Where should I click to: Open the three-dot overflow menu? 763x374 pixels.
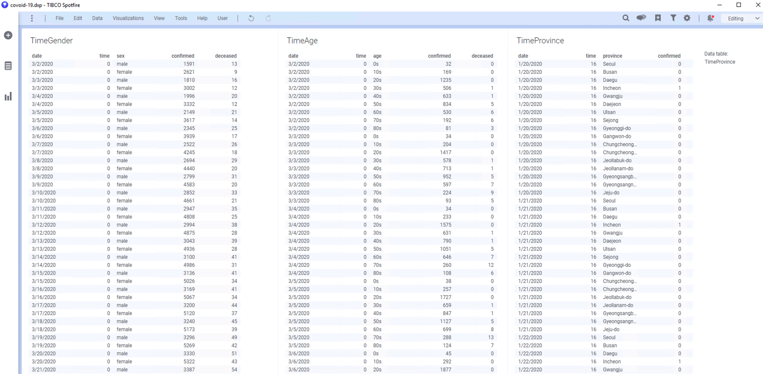[x=32, y=18]
